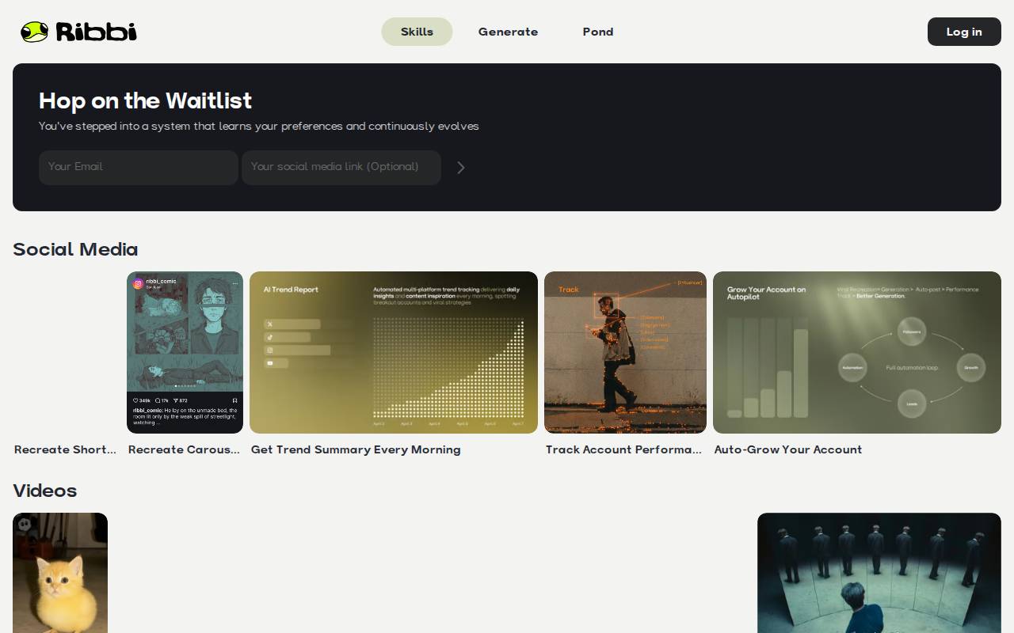Viewport: 1014px width, 633px height.
Task: Select the TikTok icon in the AI Trend Report card
Action: 269,337
